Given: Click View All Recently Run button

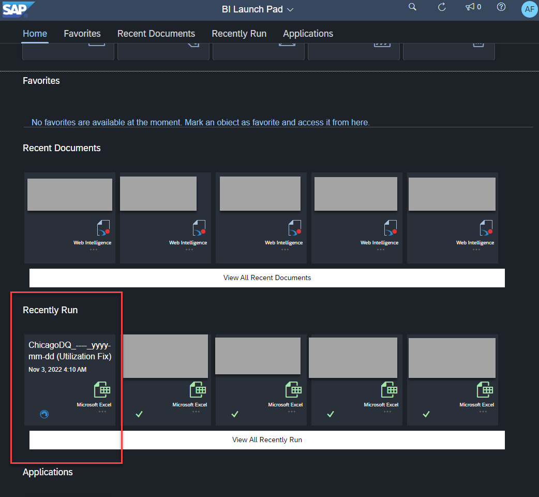Looking at the screenshot, I should 267,440.
